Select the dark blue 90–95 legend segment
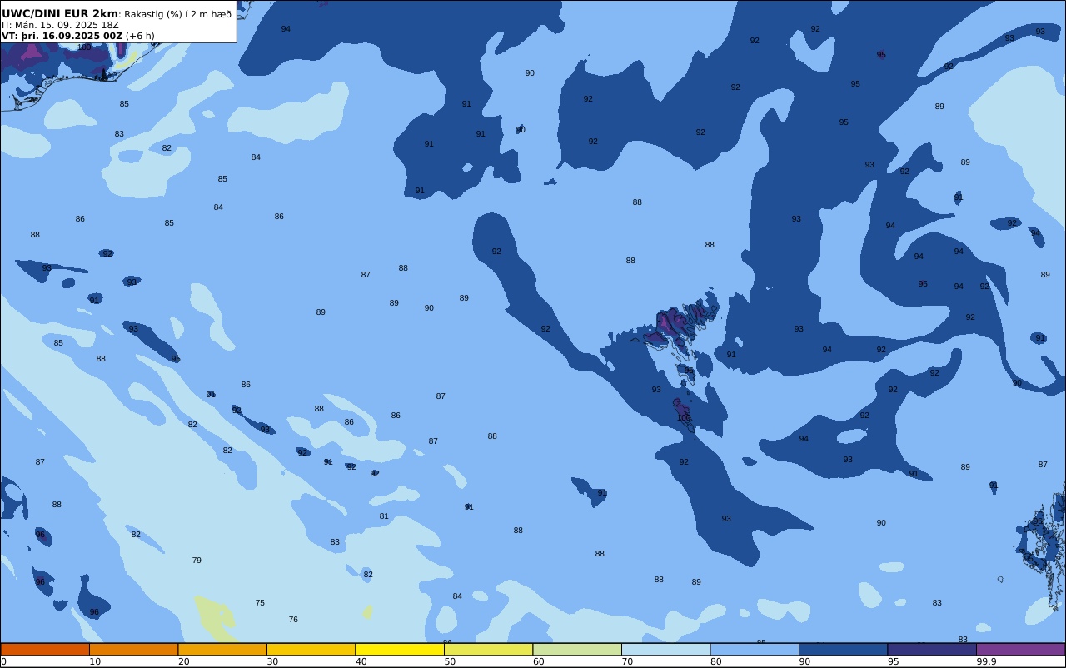Screen dimensions: 1066x668 [843, 649]
